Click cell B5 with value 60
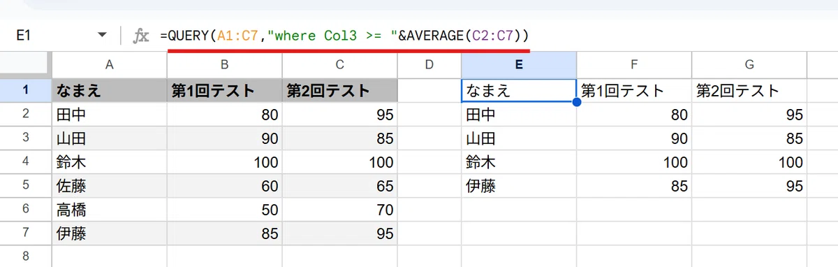Image resolution: width=838 pixels, height=267 pixels. [x=225, y=185]
